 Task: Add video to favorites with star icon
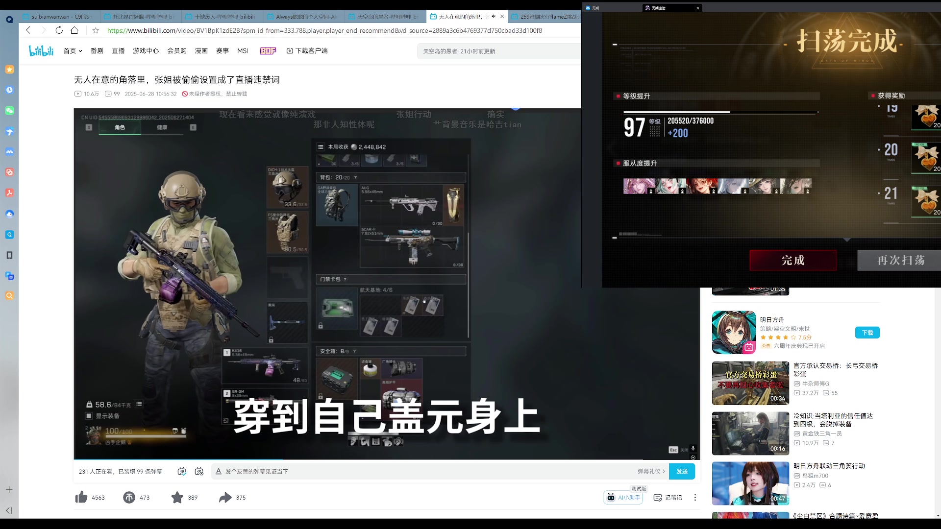click(177, 497)
